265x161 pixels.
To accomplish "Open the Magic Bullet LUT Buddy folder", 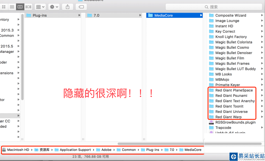I will 236,69.
